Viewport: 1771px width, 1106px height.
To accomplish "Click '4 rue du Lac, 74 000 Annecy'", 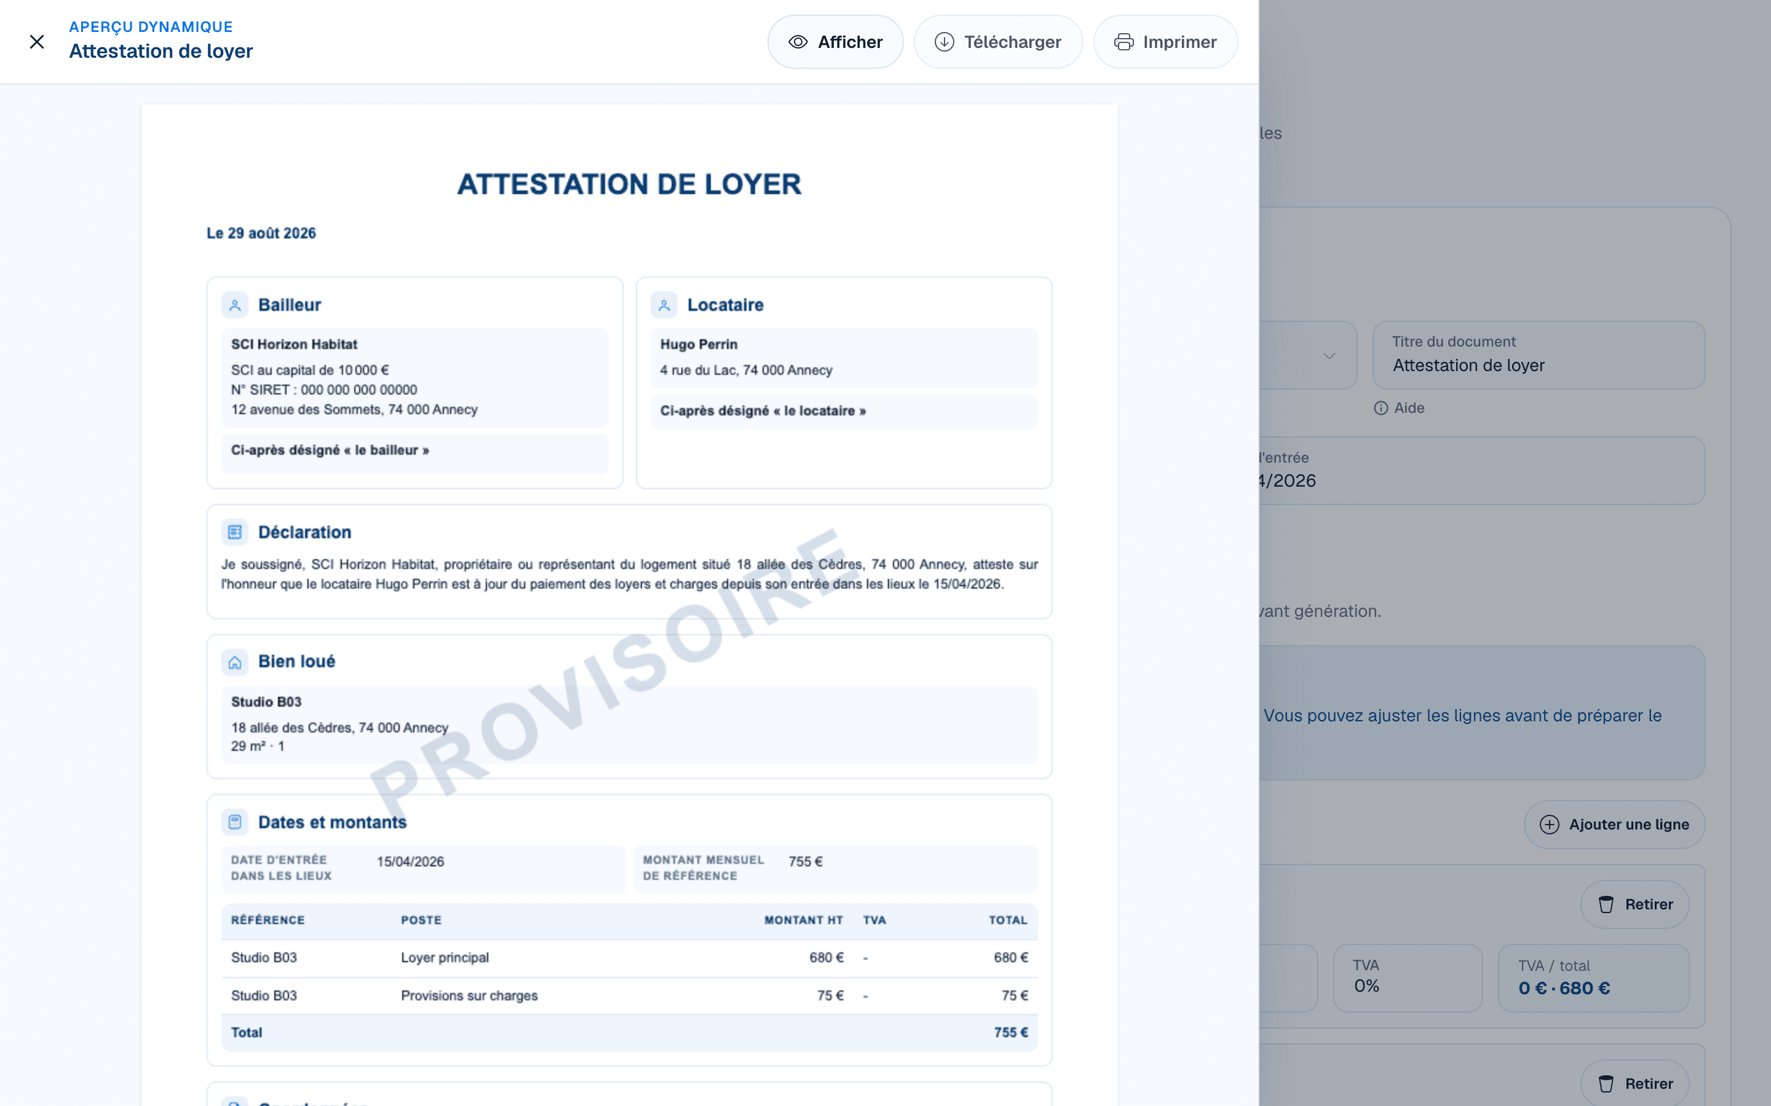I will point(747,370).
